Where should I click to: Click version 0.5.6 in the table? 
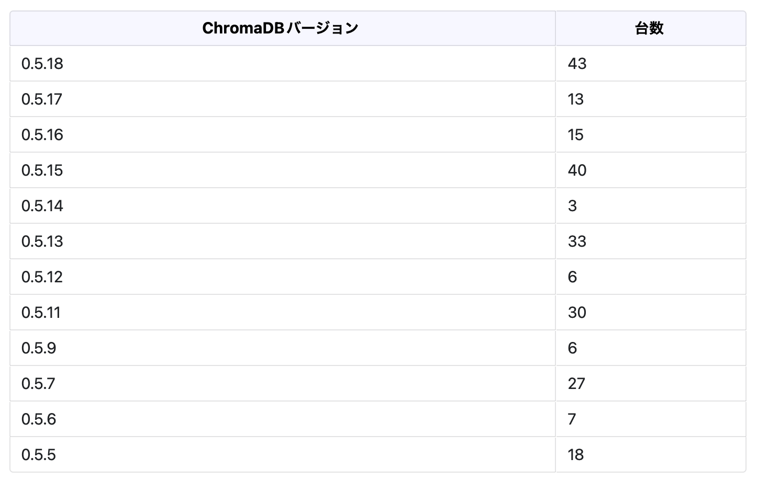click(x=39, y=419)
